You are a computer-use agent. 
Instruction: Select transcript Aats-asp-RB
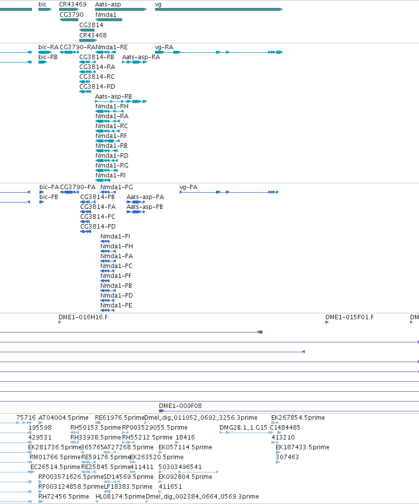click(121, 101)
